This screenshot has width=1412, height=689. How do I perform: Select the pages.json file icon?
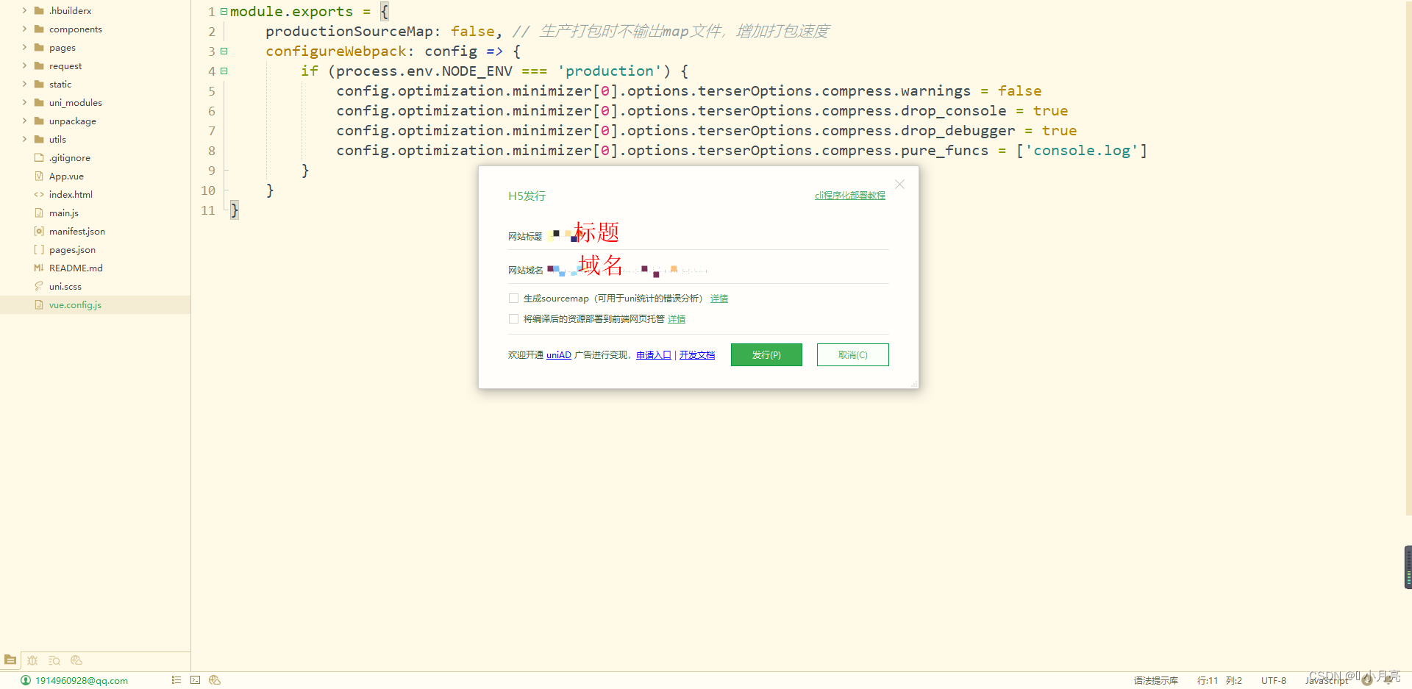pos(39,249)
